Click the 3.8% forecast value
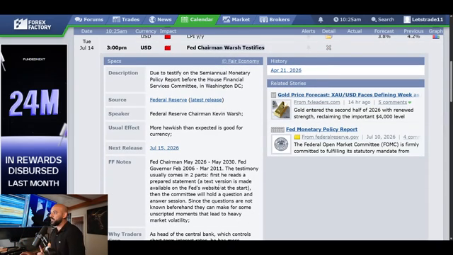The height and width of the screenshot is (255, 453). pyautogui.click(x=384, y=37)
